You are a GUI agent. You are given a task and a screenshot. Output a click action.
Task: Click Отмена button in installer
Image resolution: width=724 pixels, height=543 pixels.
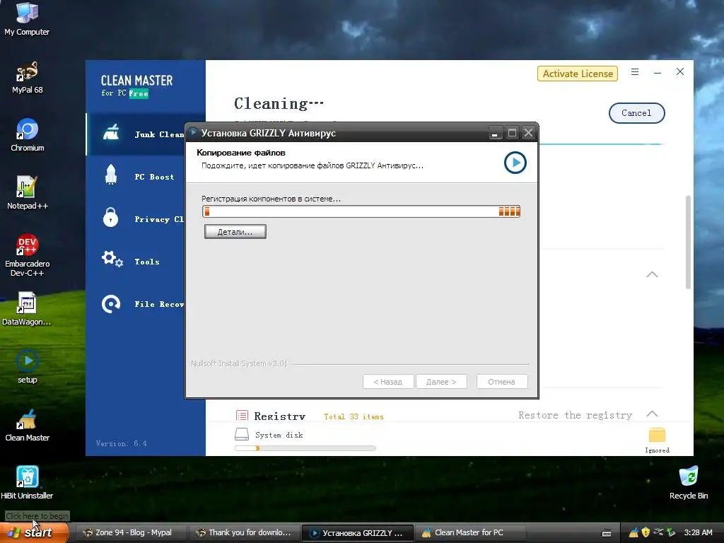(x=501, y=382)
